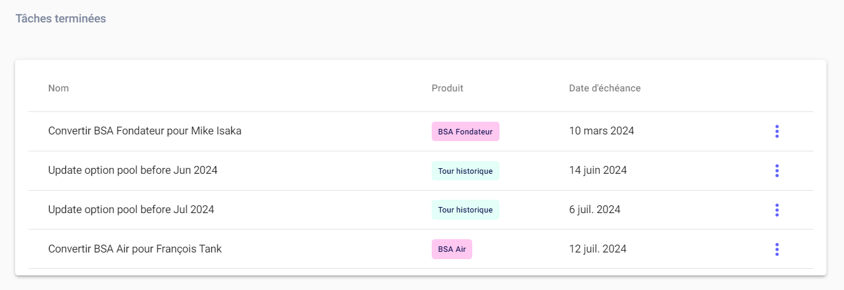Open options menu for Mike Isaka task

[x=777, y=131]
